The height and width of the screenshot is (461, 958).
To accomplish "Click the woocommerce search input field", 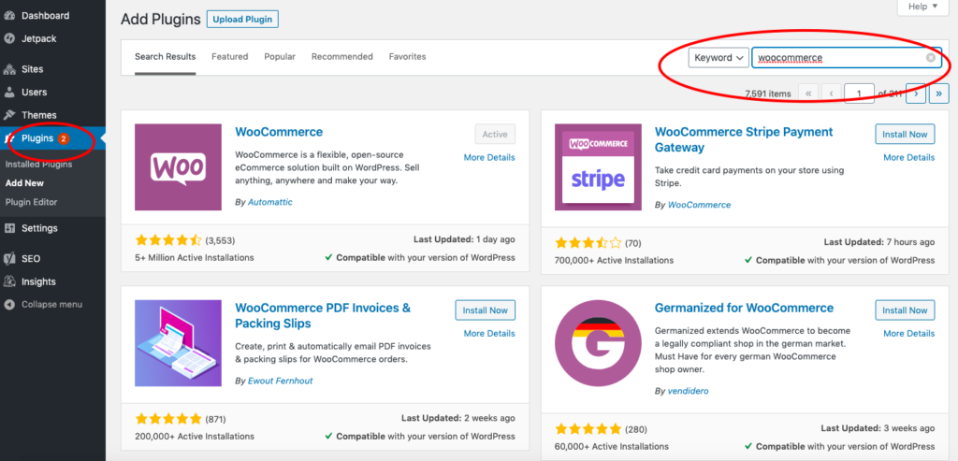I will [846, 57].
